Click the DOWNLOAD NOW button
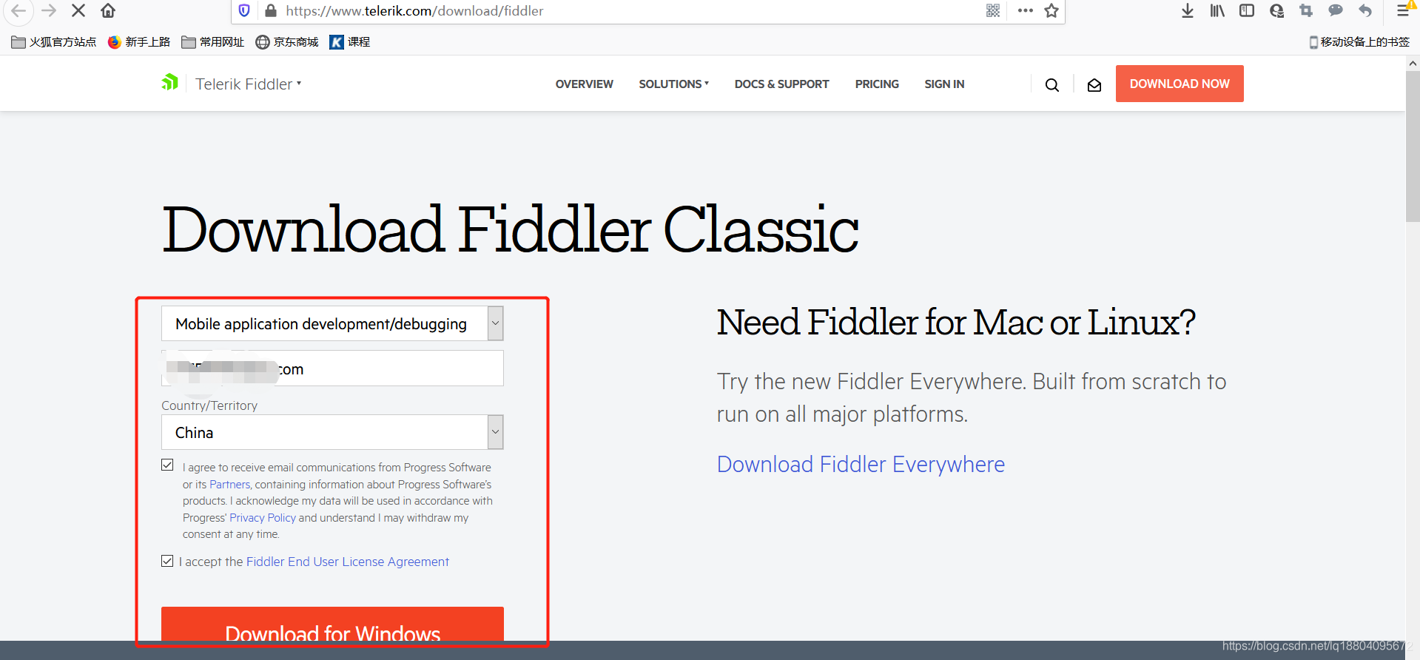This screenshot has height=660, width=1420. point(1180,84)
